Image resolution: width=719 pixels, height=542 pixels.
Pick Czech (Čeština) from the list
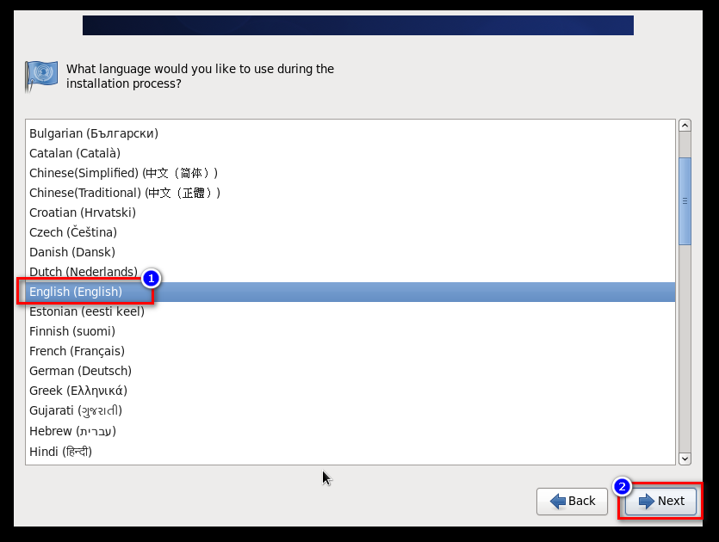point(350,232)
